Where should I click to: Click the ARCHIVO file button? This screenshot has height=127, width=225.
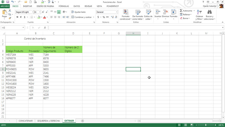(x=5, y=6)
